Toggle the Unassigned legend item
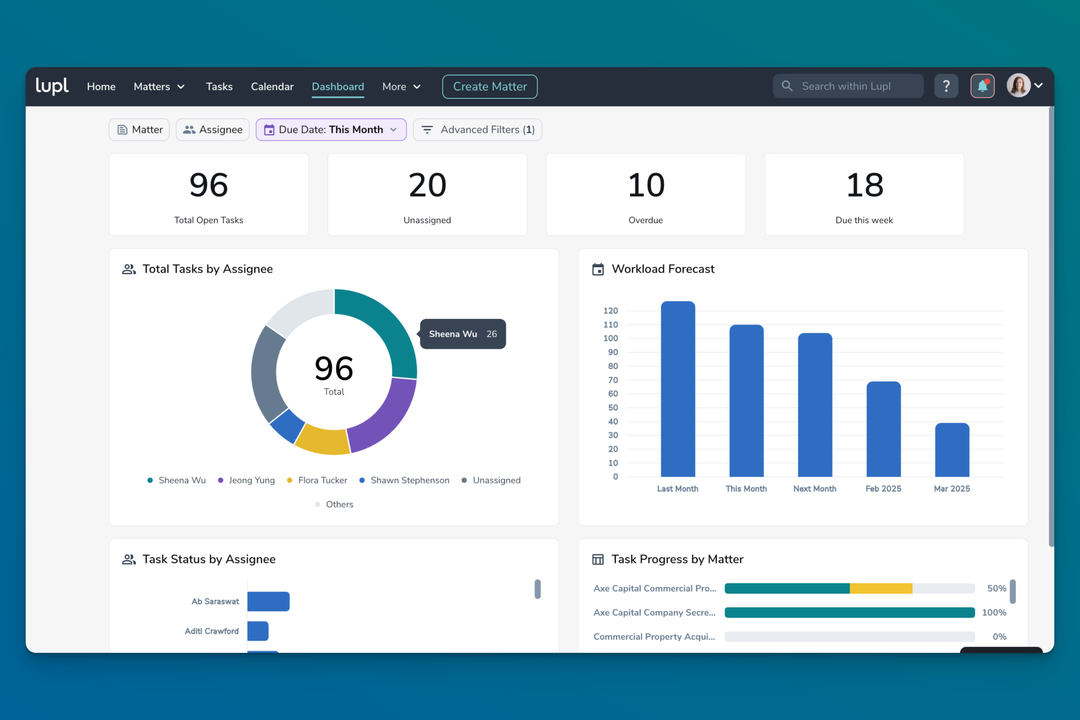 point(491,480)
